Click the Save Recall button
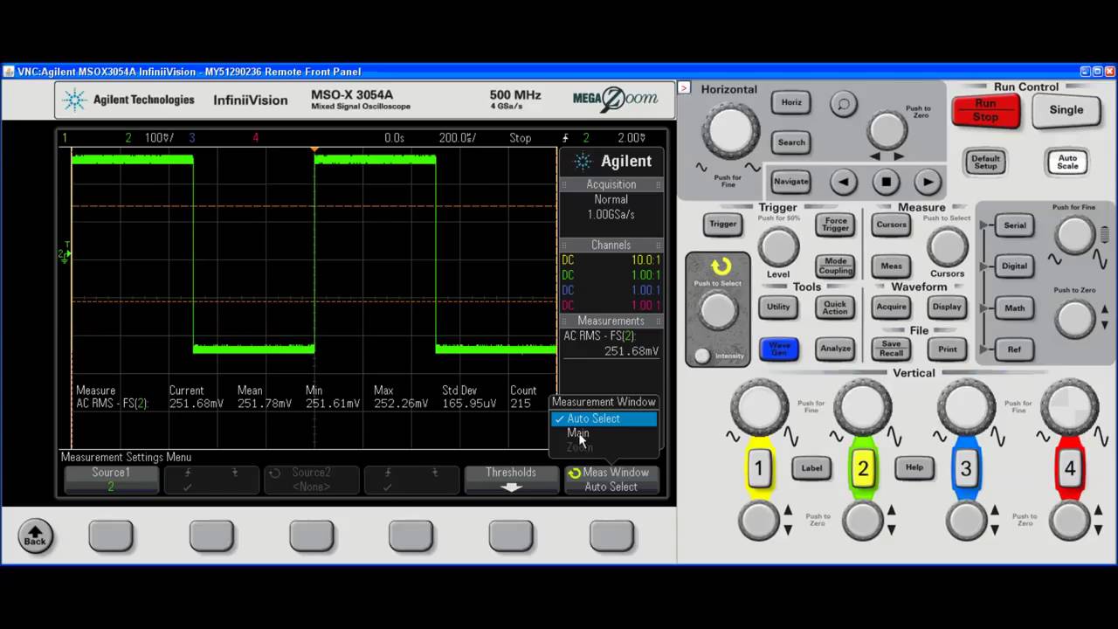 coord(892,349)
